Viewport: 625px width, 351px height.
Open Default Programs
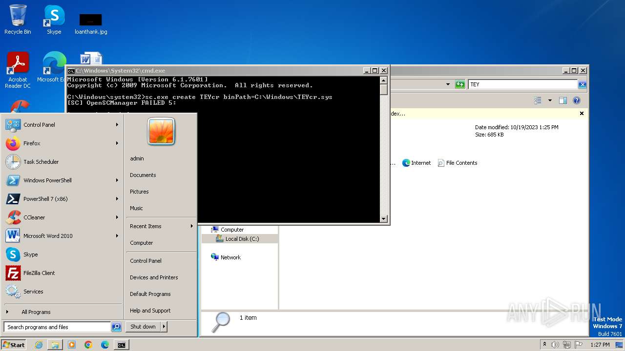[x=150, y=294]
